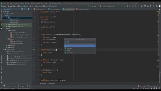Select MainActivity in the project tree
The width and height of the screenshot is (161, 91).
[15, 20]
